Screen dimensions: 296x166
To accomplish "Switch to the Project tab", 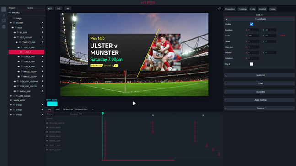I will 12,8.
